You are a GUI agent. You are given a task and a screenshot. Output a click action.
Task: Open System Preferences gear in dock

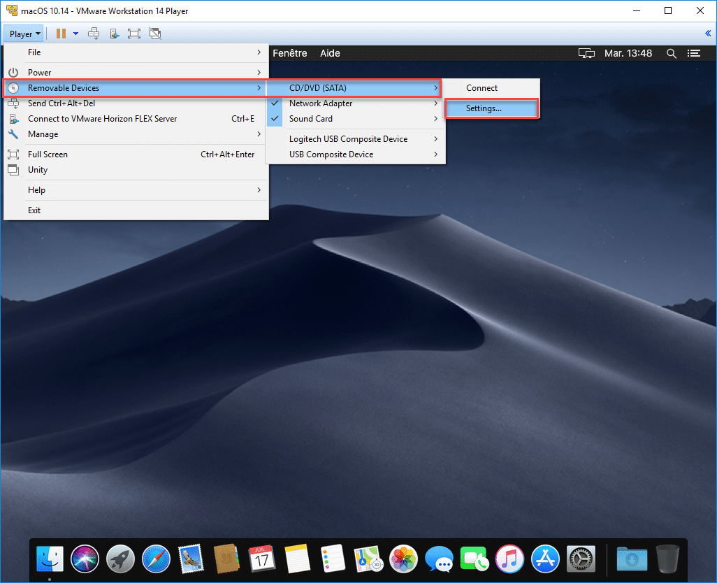pos(581,559)
